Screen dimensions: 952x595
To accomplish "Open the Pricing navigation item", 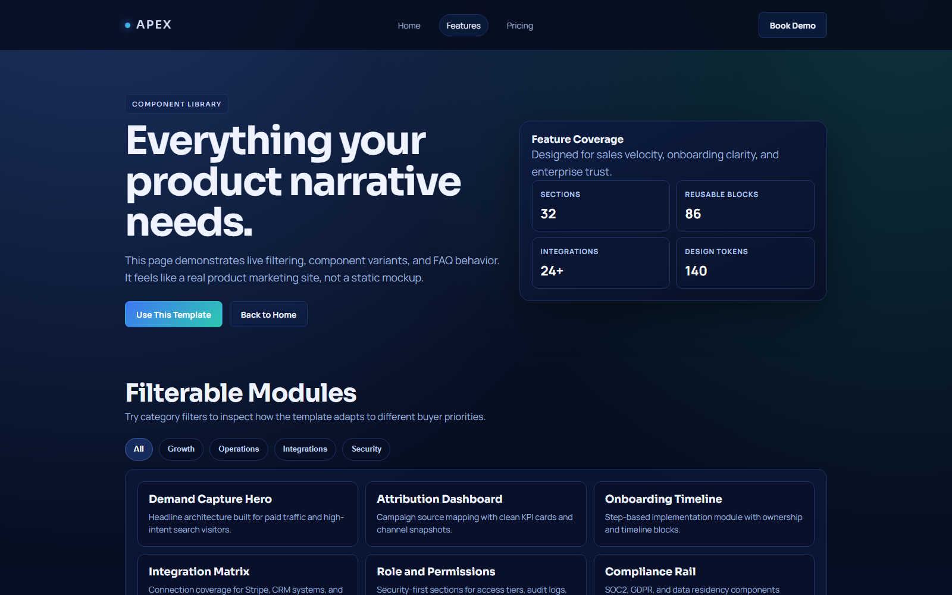I will tap(519, 26).
